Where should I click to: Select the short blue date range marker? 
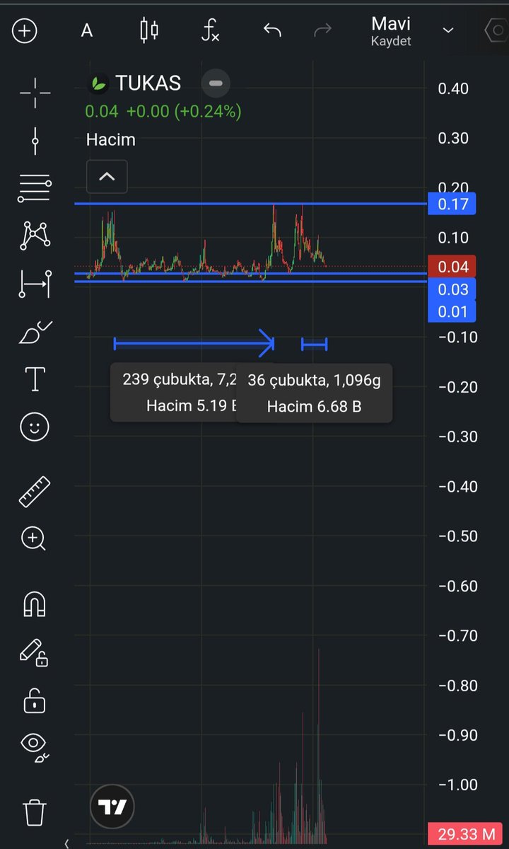click(315, 345)
